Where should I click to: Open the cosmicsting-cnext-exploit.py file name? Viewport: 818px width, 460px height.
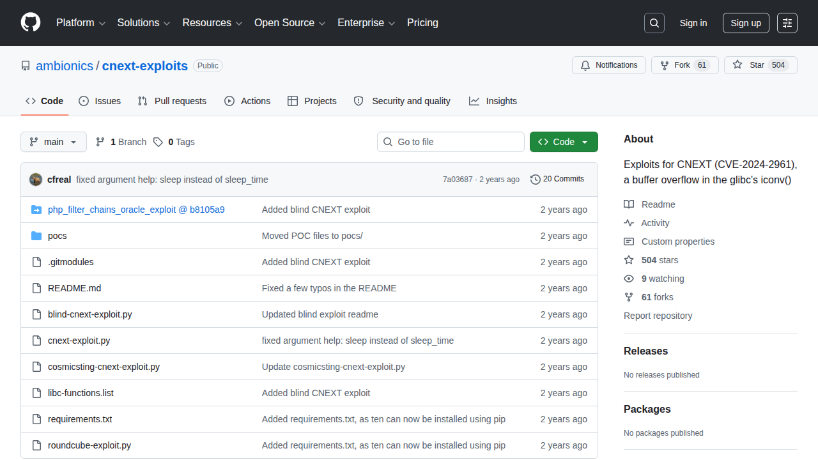coord(104,367)
